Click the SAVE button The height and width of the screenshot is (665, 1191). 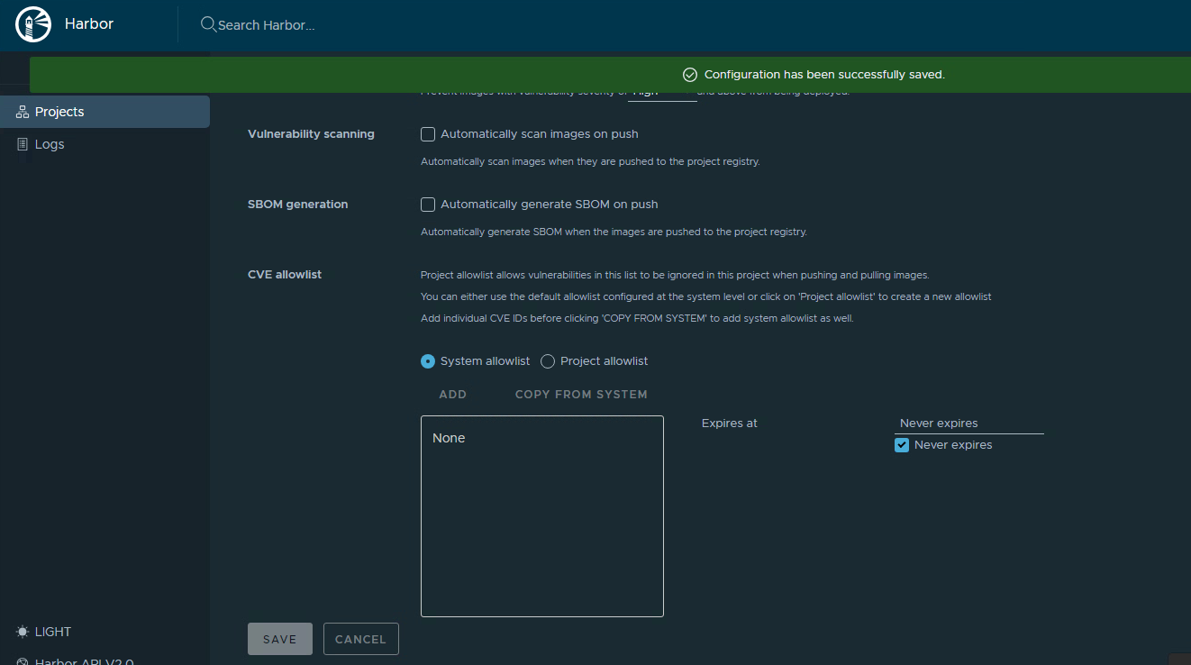(280, 639)
